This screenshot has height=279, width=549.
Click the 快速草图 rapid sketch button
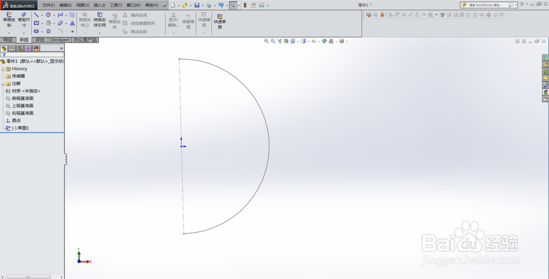[220, 21]
